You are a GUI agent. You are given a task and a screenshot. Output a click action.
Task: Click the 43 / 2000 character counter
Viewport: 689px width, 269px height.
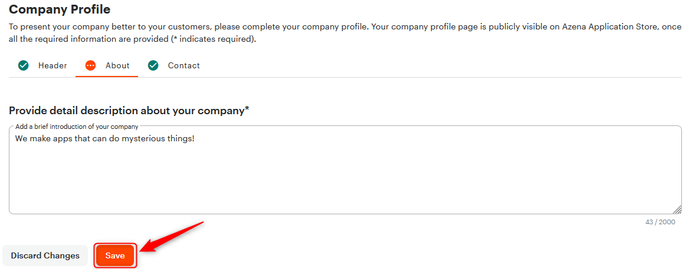pyautogui.click(x=660, y=222)
